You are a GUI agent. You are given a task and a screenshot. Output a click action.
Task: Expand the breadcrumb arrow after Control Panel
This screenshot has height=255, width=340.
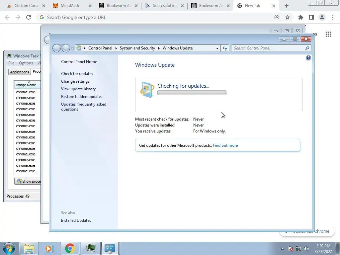[x=116, y=48]
